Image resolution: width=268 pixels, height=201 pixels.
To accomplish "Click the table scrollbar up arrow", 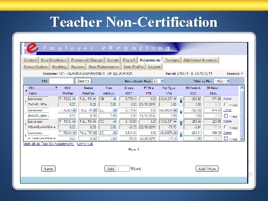I will (x=242, y=87).
